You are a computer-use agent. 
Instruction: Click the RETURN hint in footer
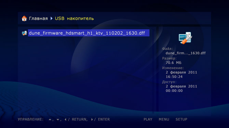click(79, 119)
